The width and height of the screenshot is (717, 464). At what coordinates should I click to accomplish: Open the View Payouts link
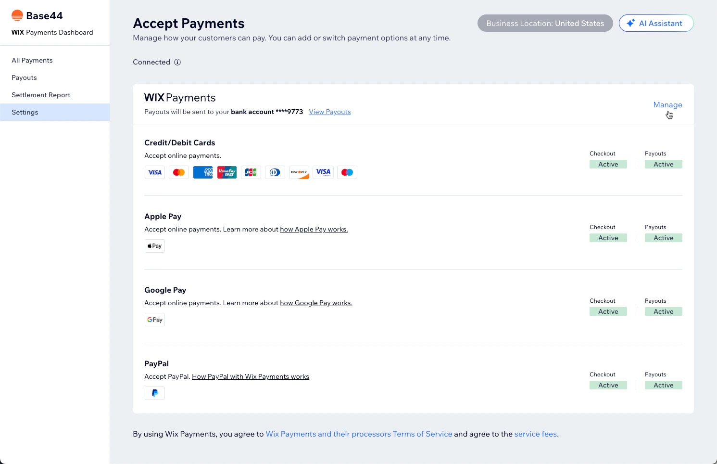pyautogui.click(x=329, y=112)
